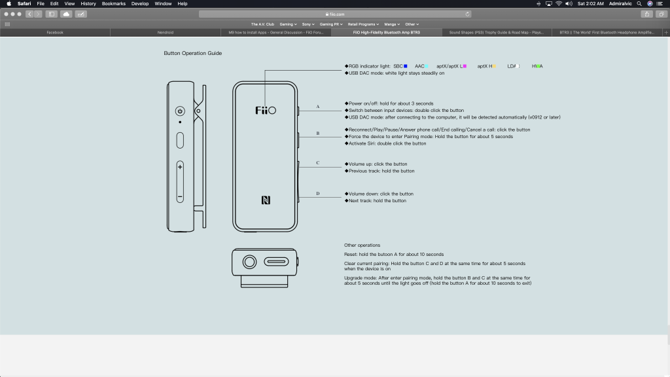Go back to previous page
Screen dimensions: 670x377
point(29,14)
